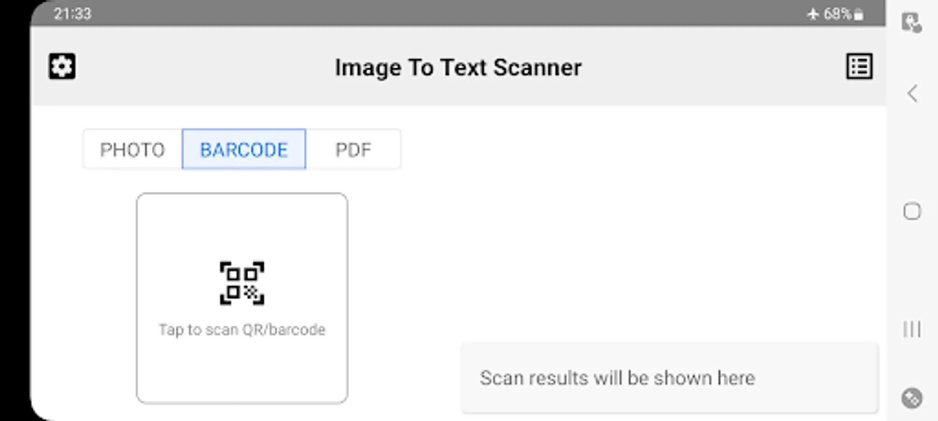Open the scan history list icon

859,66
